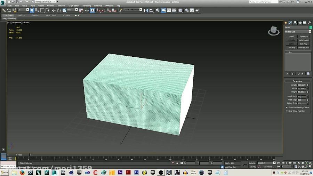
Task: Toggle 3D Snaps
Action: 98,10
